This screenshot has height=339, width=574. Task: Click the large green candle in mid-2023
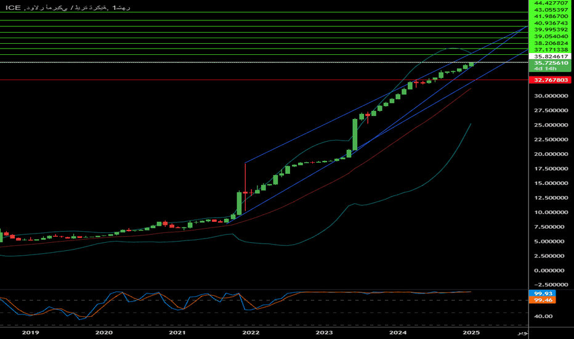coord(355,134)
